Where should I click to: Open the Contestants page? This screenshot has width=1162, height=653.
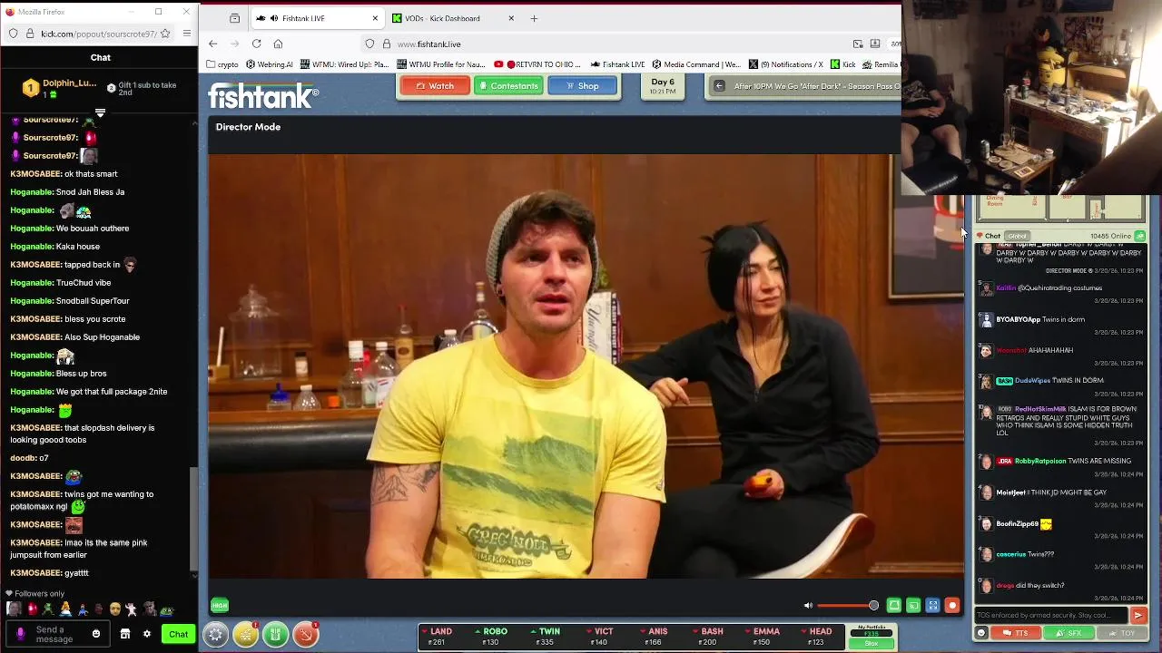(x=508, y=86)
